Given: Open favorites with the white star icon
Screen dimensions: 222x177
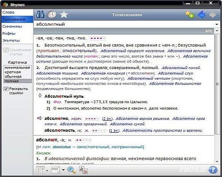Looking at the screenshot, I should 64,15.
